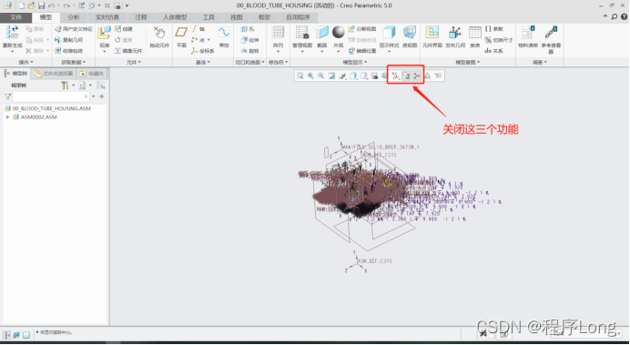Screen dimensions: 630x345
Task: Click the 参考查看器 (Reference Viewer) icon
Action: coord(551,33)
